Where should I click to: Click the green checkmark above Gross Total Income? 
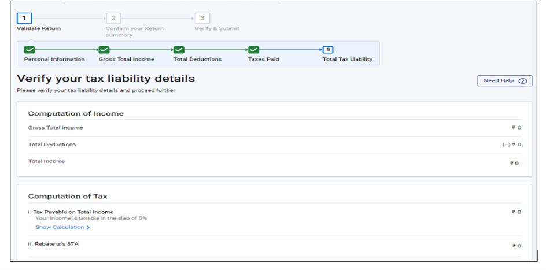[x=104, y=50]
